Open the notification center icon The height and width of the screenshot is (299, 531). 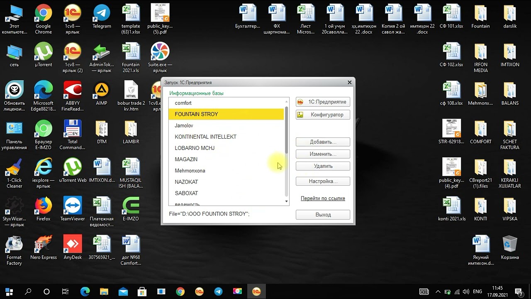(x=519, y=292)
